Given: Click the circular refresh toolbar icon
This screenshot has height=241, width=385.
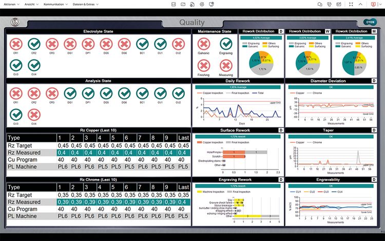Looking at the screenshot, I should pos(202,4).
